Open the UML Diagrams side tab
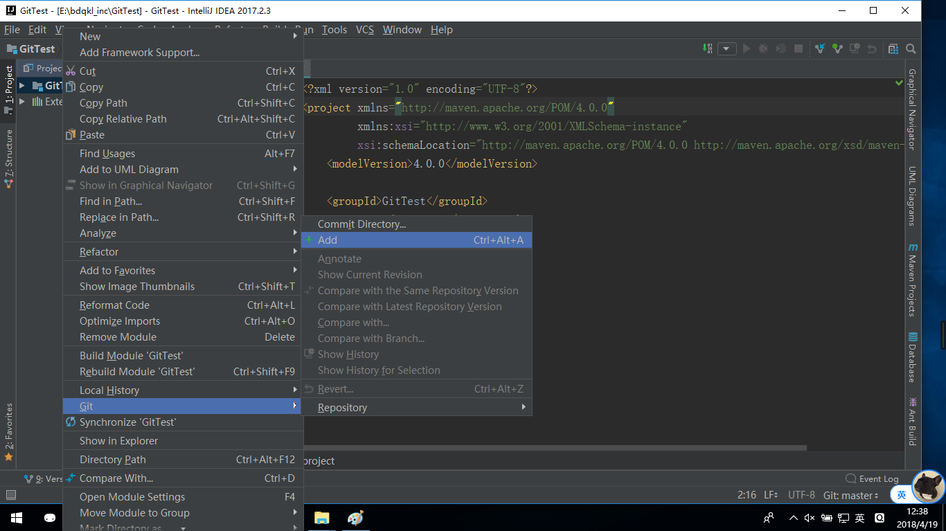The height and width of the screenshot is (531, 946). [x=912, y=196]
